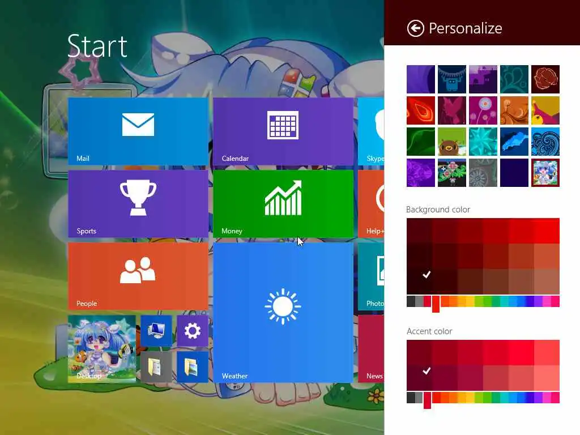Open the People tile
Viewport: 580px width, 435px height.
coord(138,276)
